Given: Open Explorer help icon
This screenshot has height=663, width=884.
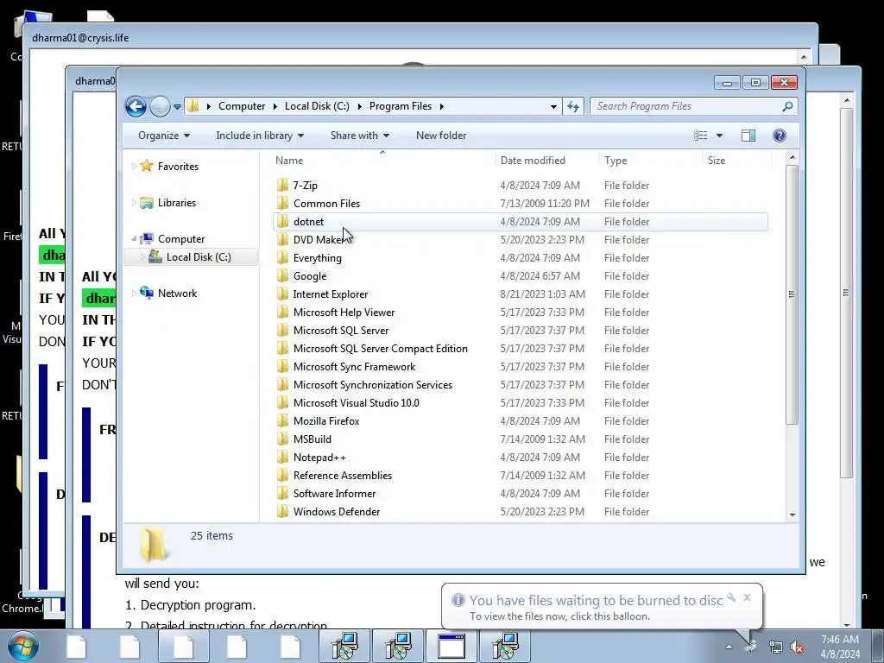Looking at the screenshot, I should (x=780, y=136).
